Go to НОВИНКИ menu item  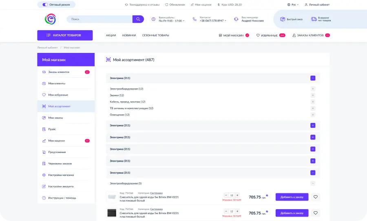click(129, 35)
